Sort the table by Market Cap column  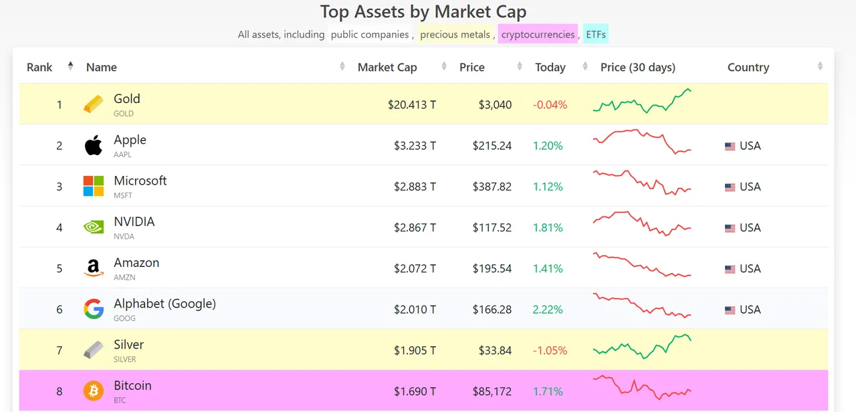[x=387, y=67]
